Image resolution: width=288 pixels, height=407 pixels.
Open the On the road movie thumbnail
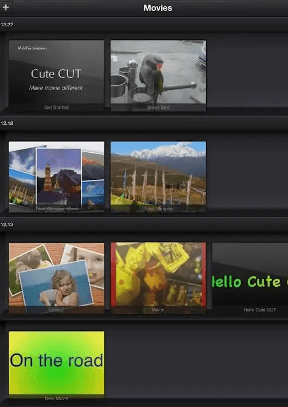click(x=56, y=366)
